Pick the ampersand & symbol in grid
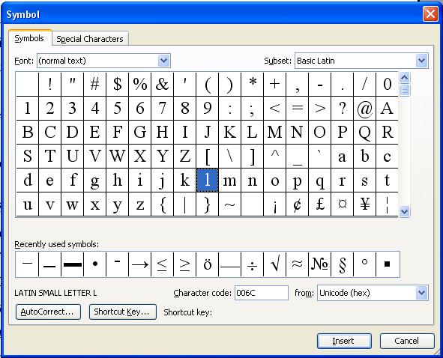Image resolution: width=443 pixels, height=358 pixels. click(162, 84)
